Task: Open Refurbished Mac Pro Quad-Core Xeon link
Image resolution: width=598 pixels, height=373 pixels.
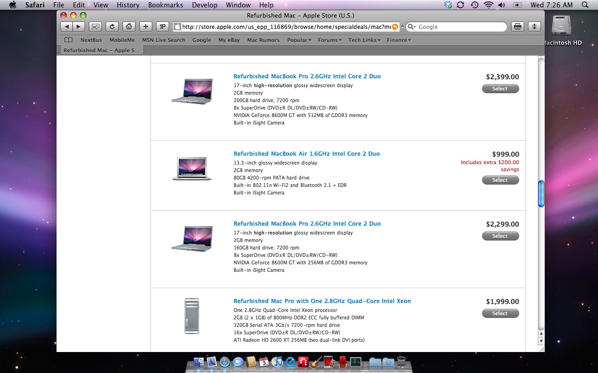Action: click(322, 301)
